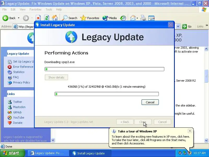Viewport: 209px width, 157px height.
Task: Click the greyed Cancel button in installer footer
Action: 162,122
